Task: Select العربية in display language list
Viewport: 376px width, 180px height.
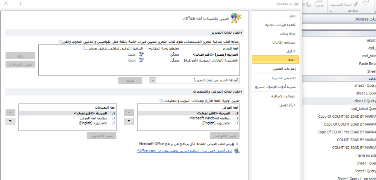Action: click(x=188, y=113)
